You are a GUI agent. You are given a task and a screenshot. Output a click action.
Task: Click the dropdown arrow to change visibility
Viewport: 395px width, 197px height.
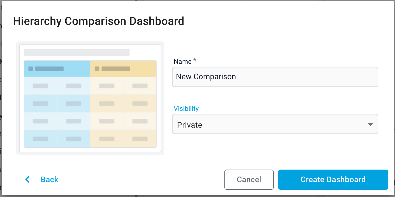(x=370, y=124)
